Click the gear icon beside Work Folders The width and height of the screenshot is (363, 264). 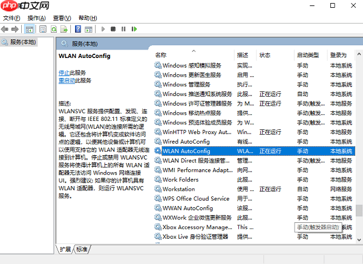[158, 179]
